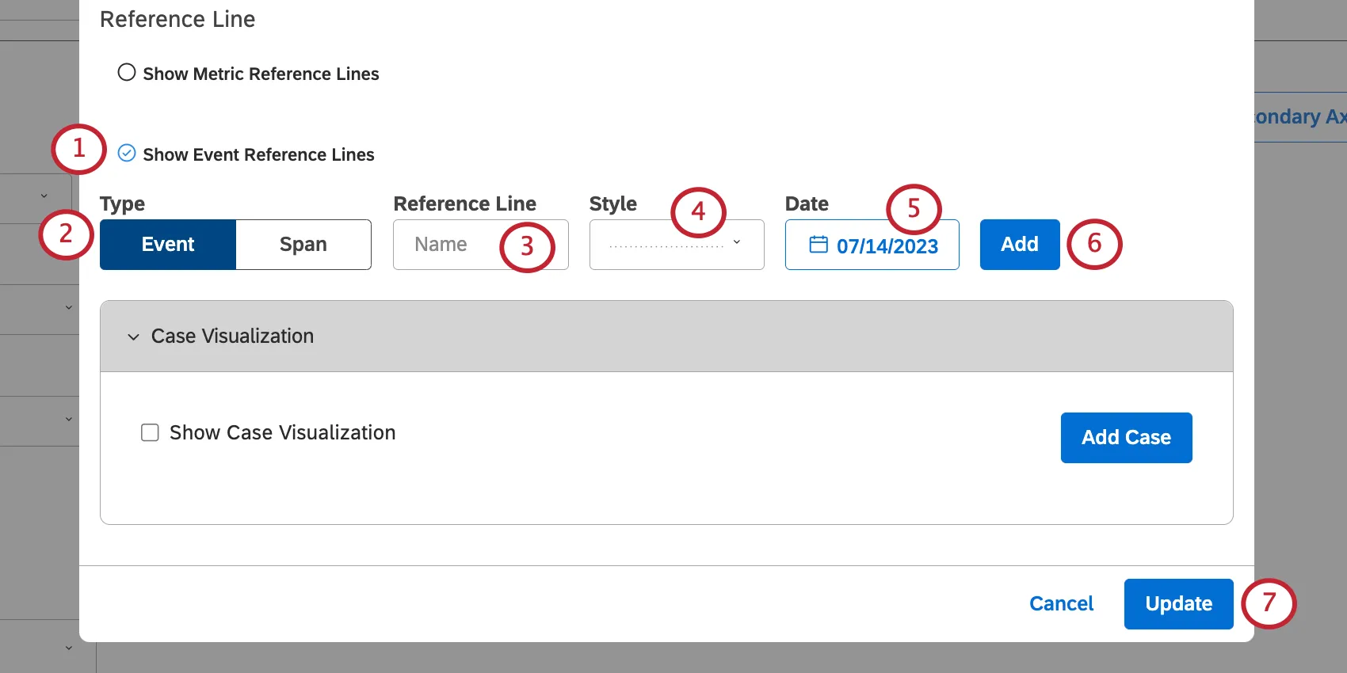Viewport: 1347px width, 673px height.
Task: Click the Update button
Action: (x=1178, y=603)
